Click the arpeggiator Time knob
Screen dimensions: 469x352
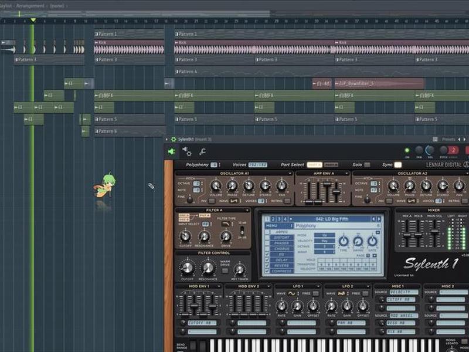click(344, 241)
